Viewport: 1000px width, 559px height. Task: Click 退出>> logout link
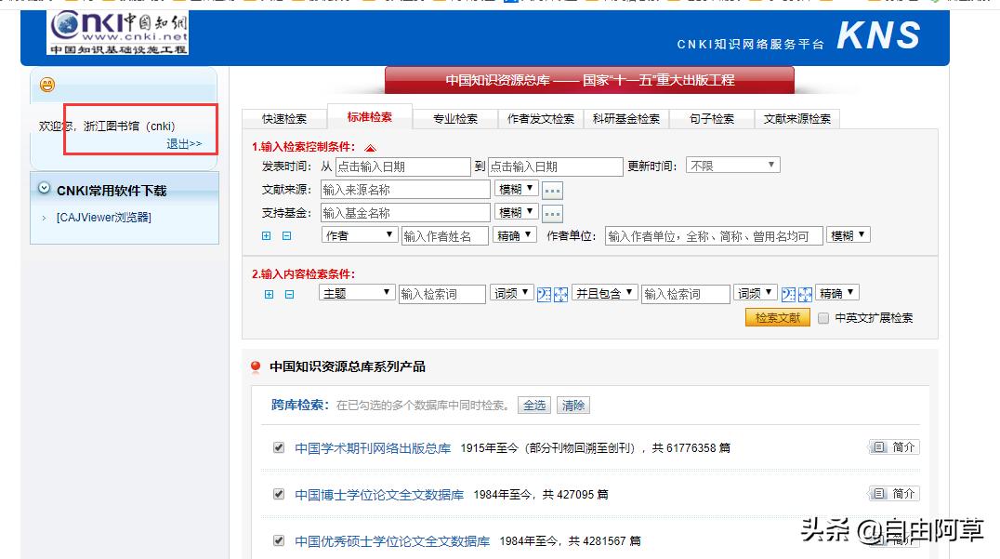184,144
